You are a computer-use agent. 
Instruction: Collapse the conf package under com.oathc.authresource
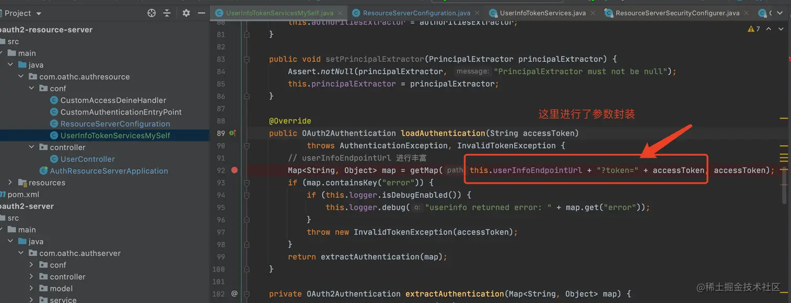click(x=31, y=88)
